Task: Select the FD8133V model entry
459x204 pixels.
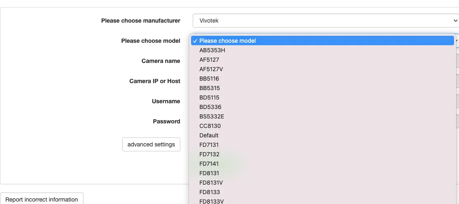Action: point(322,201)
